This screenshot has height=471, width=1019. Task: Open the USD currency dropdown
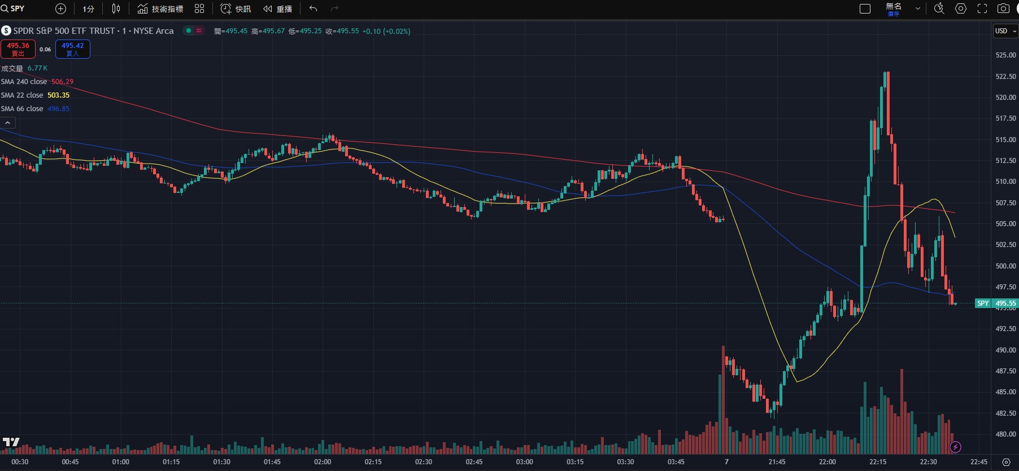pos(1005,31)
